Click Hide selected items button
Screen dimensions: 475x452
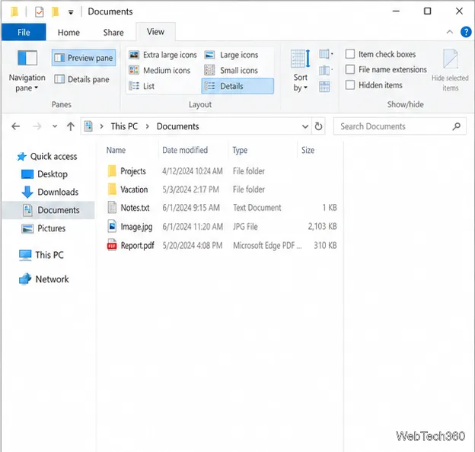pos(450,71)
